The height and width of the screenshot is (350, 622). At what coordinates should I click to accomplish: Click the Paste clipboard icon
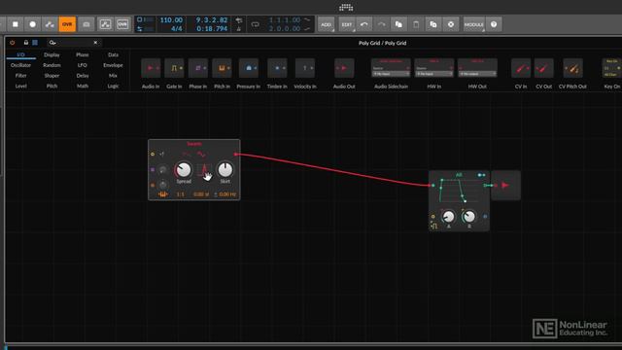point(416,24)
